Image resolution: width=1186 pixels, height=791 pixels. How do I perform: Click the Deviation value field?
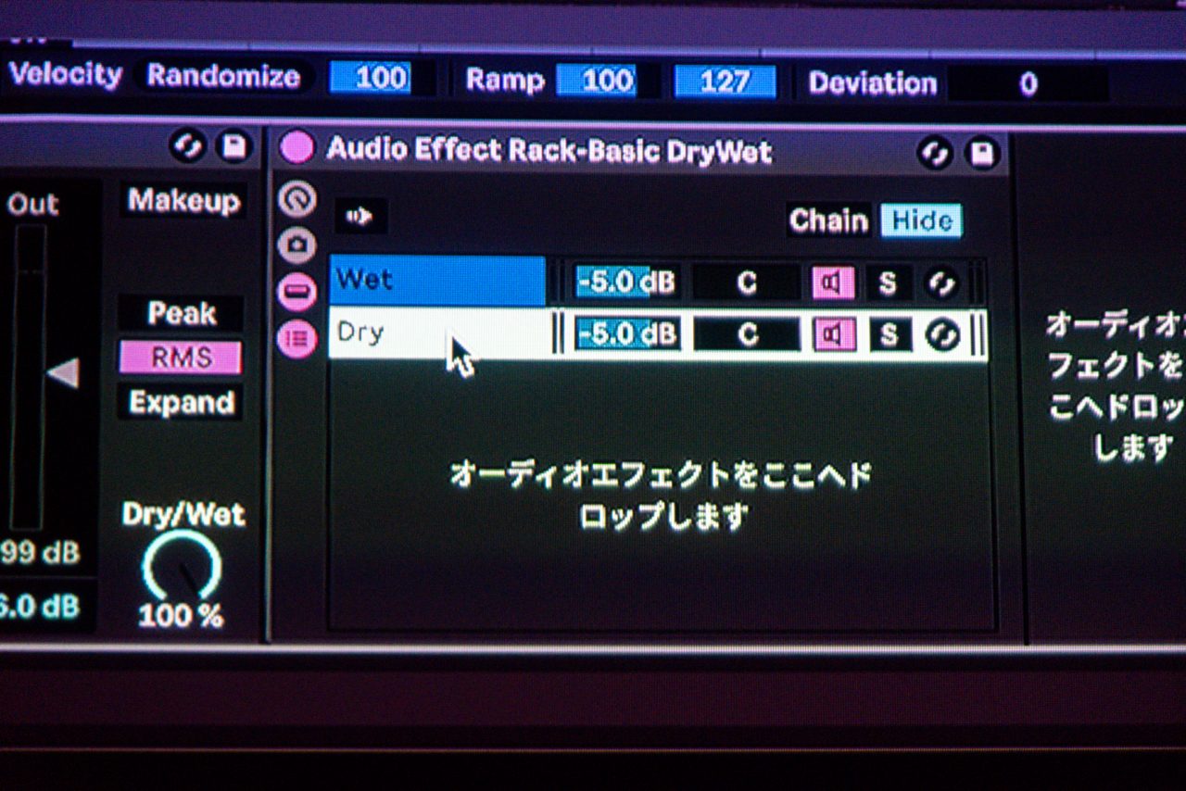(1028, 84)
